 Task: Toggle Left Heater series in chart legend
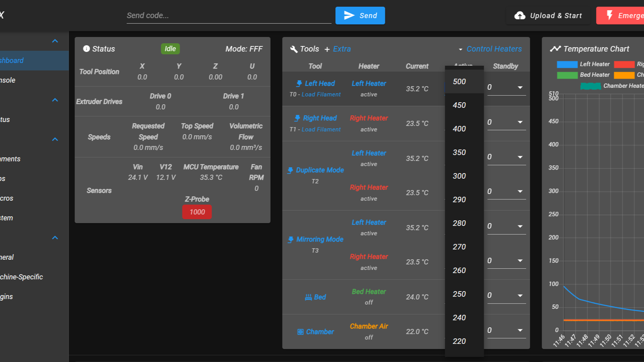pos(583,64)
